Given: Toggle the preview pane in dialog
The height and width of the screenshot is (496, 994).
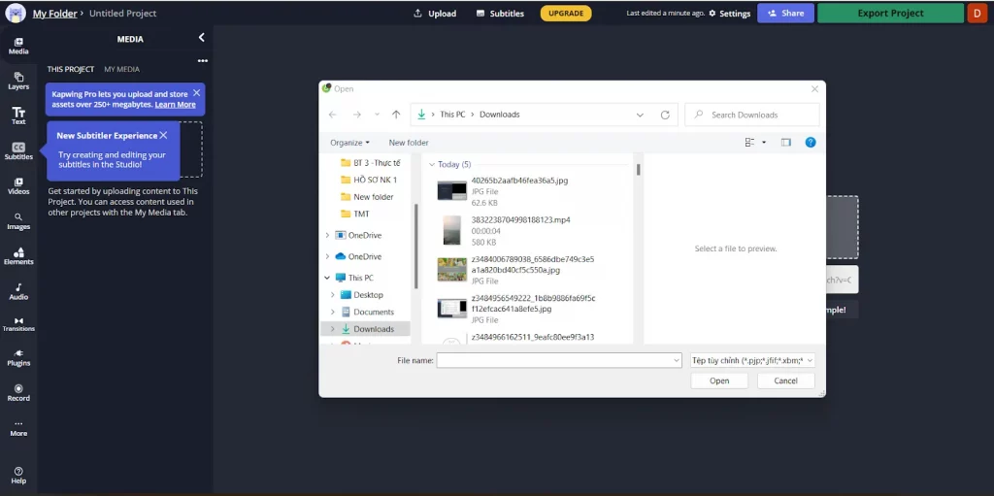Looking at the screenshot, I should tap(786, 142).
